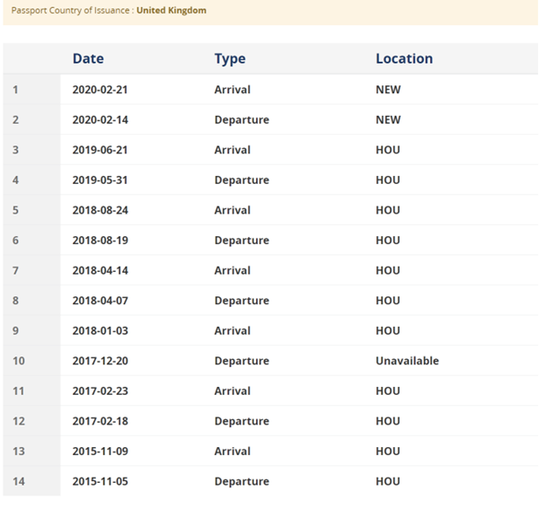Click the 2020-02-14 departure date
Screen dimensions: 546x509
(x=100, y=119)
